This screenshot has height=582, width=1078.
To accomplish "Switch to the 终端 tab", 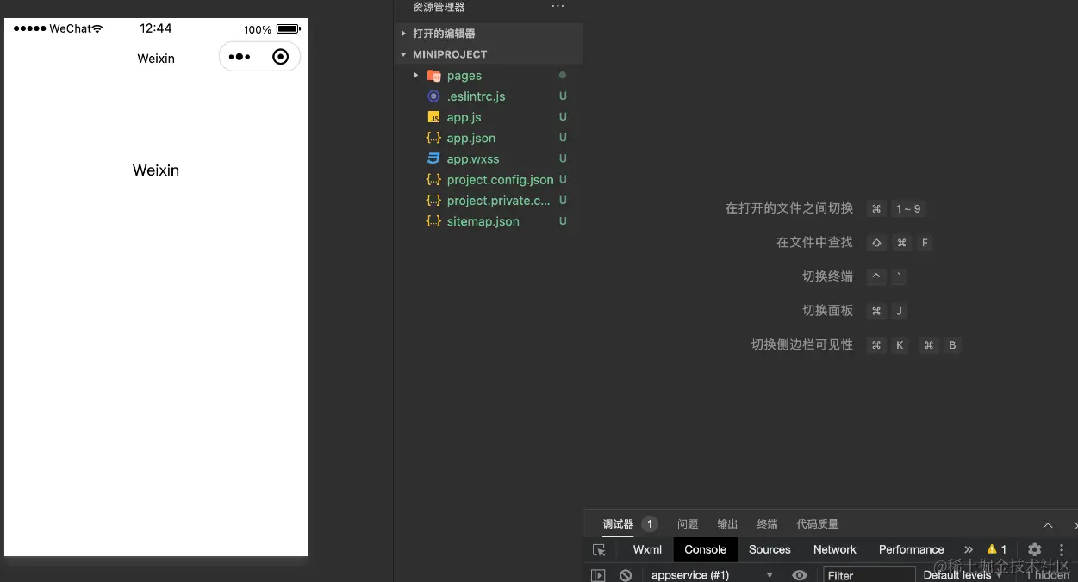I will point(767,524).
